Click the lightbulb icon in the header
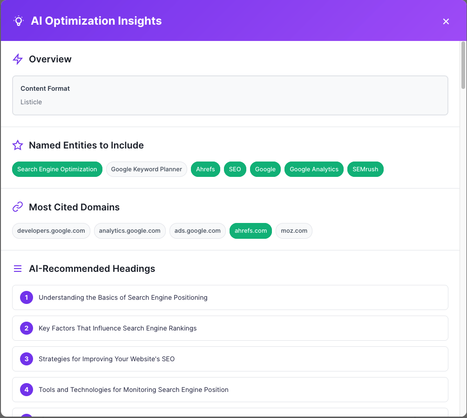The image size is (467, 418). 19,21
